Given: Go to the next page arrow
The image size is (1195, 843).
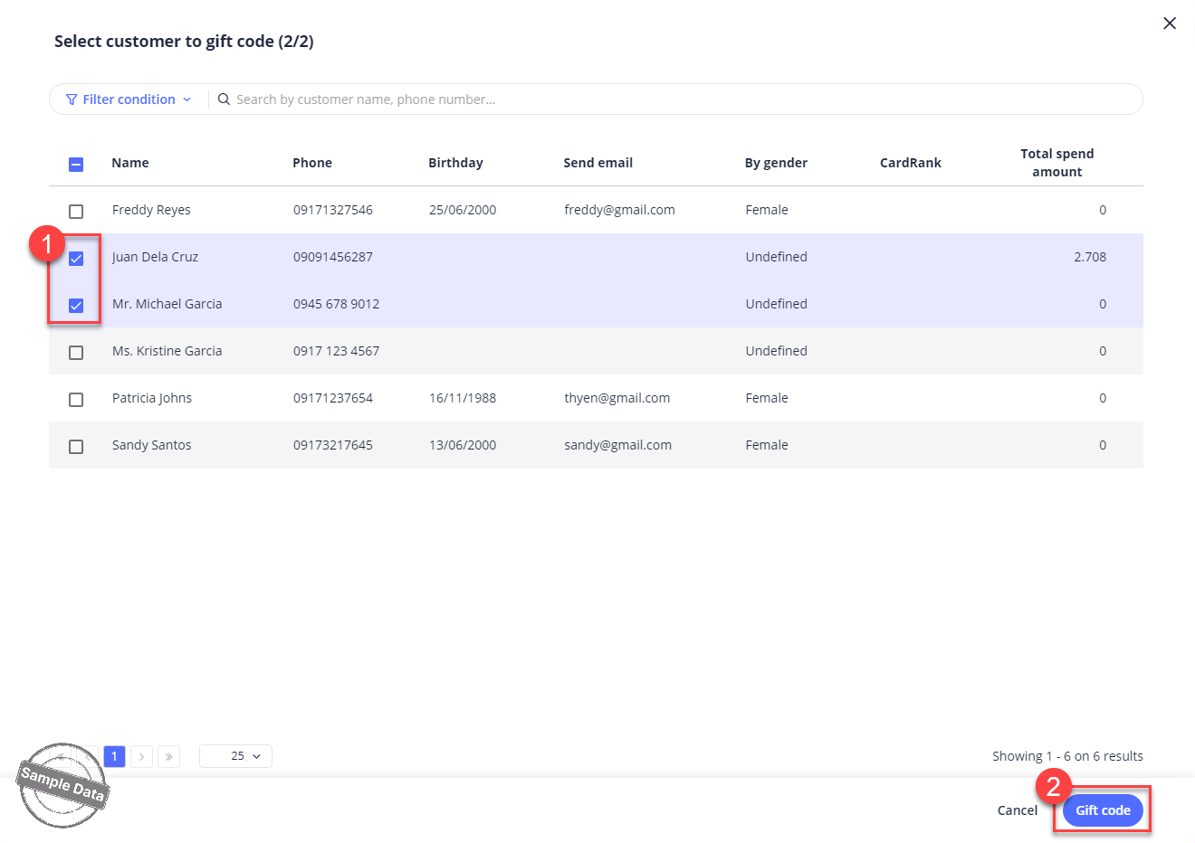Looking at the screenshot, I should coord(141,756).
